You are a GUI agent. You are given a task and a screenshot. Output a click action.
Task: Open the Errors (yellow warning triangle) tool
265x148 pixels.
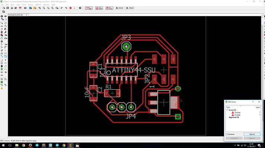2,88
